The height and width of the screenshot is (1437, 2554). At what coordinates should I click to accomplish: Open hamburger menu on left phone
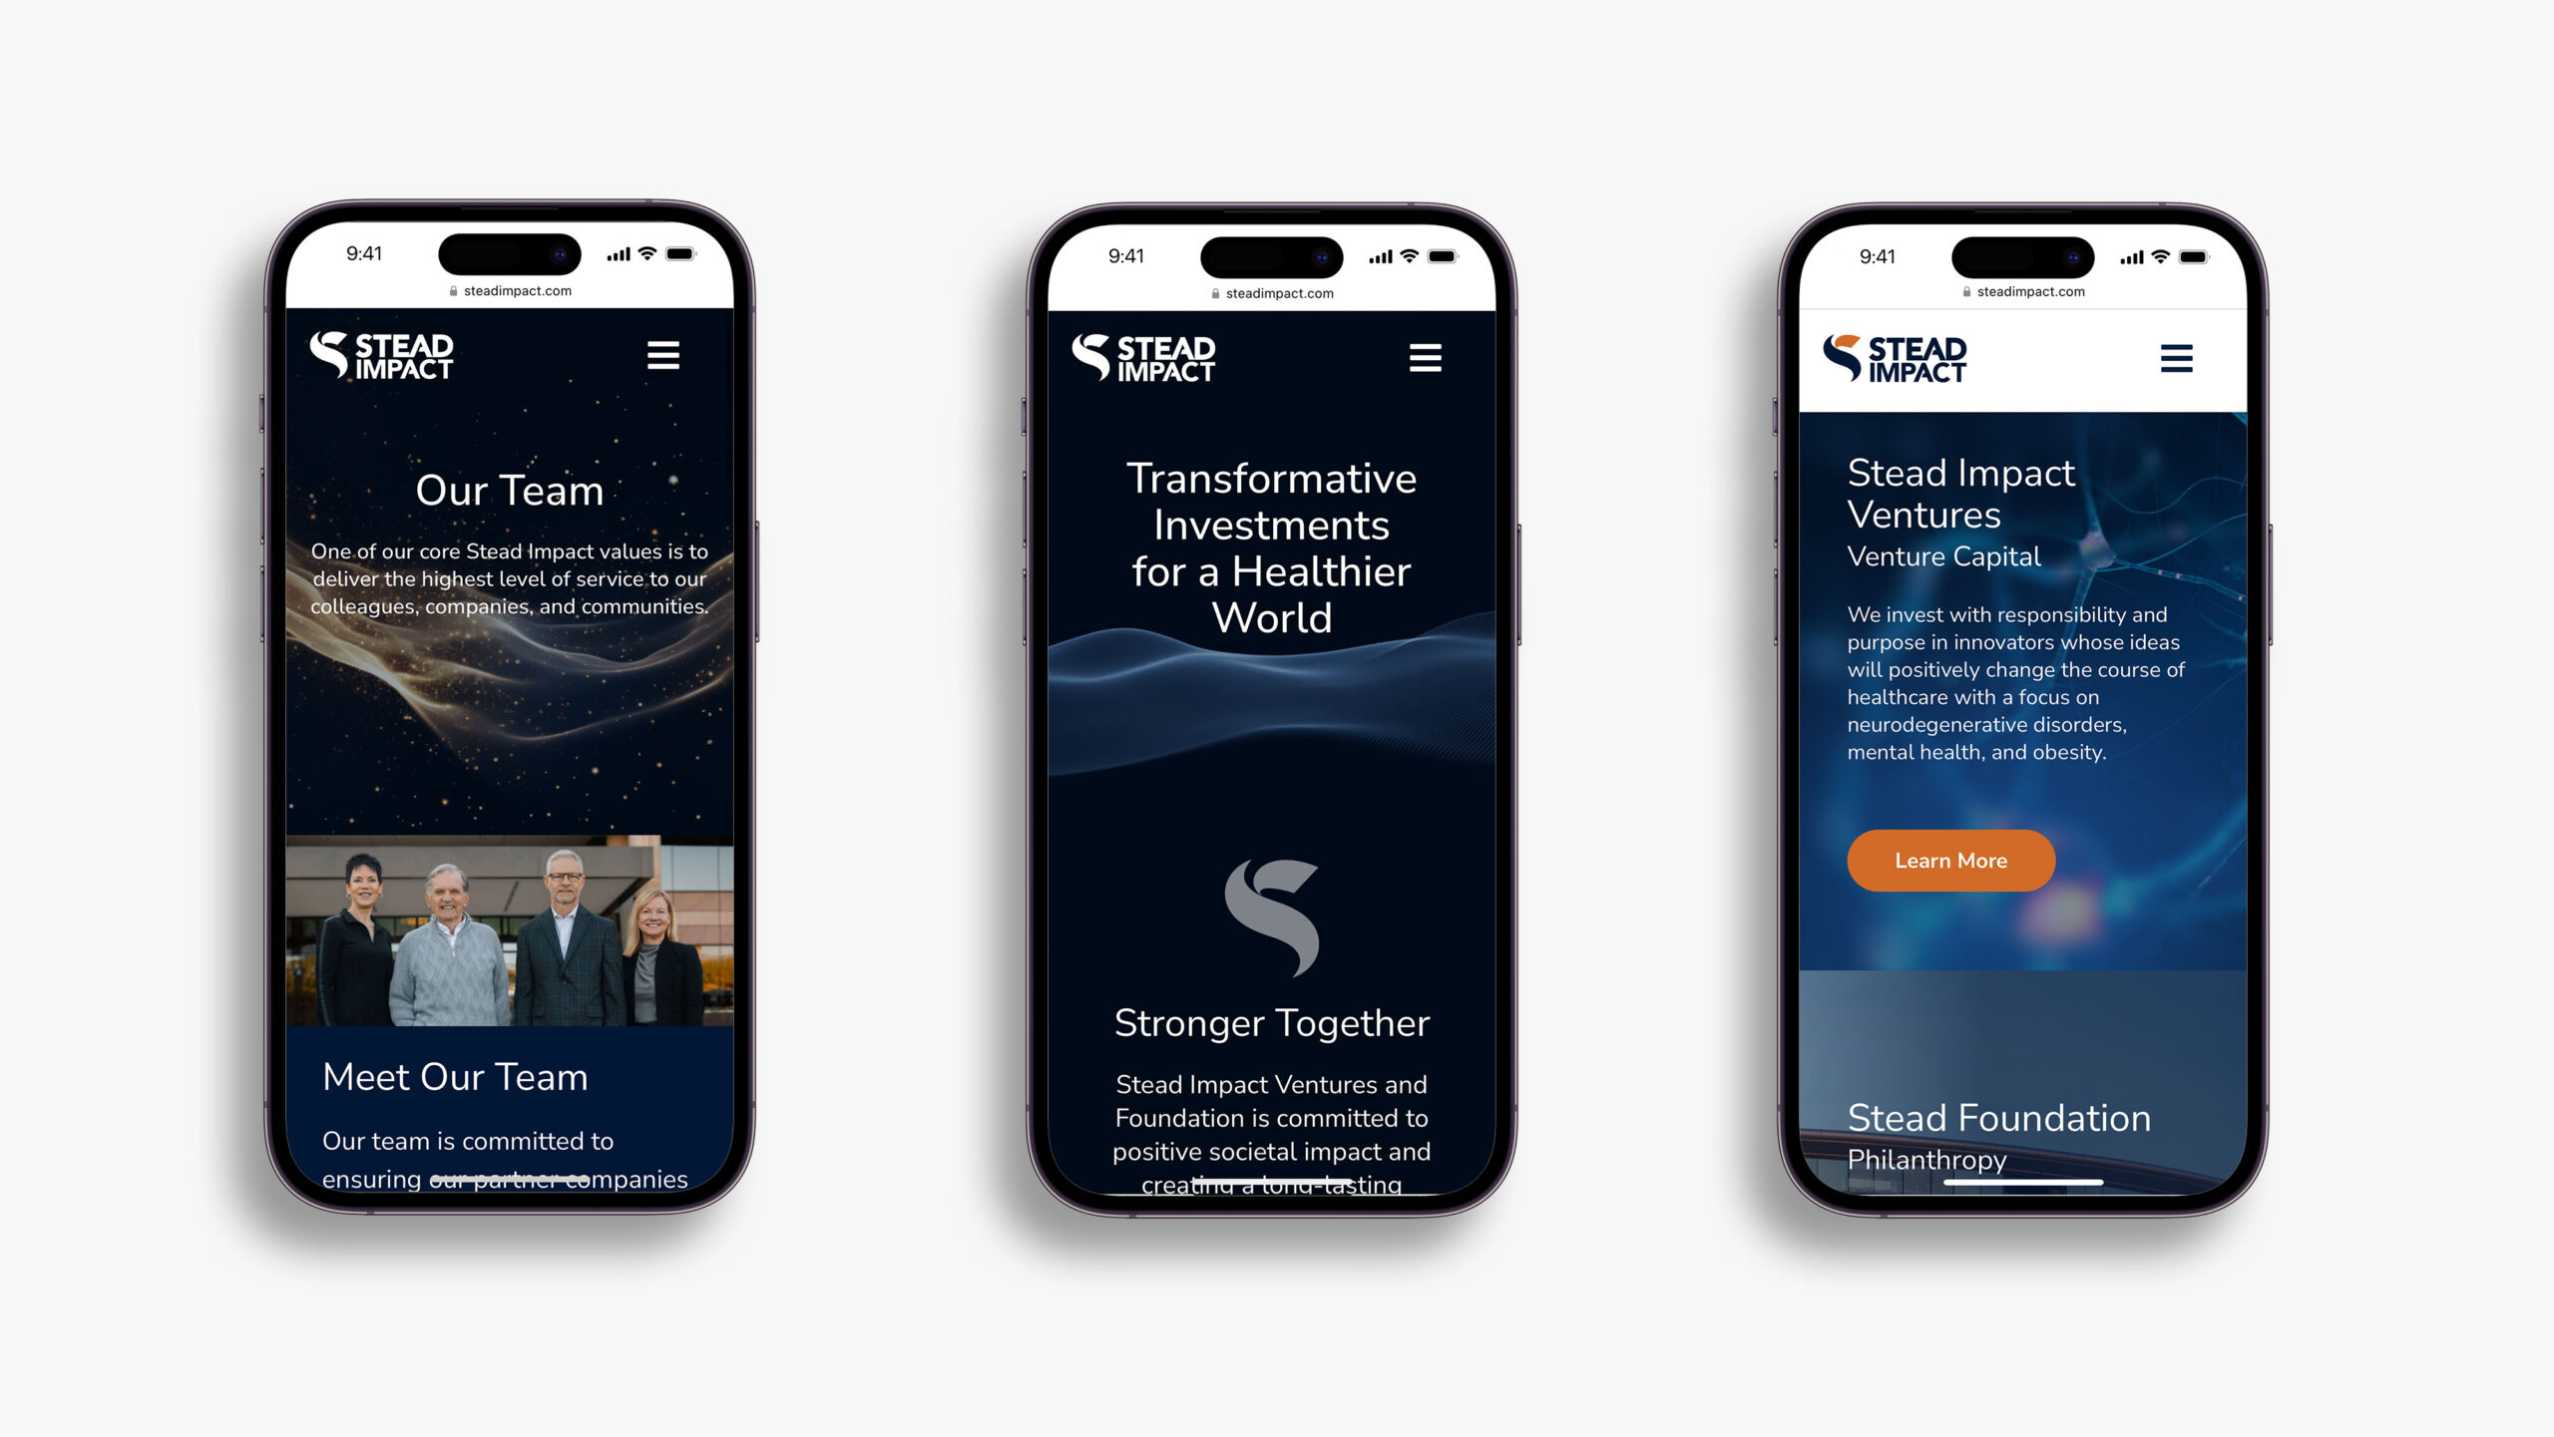click(x=663, y=356)
